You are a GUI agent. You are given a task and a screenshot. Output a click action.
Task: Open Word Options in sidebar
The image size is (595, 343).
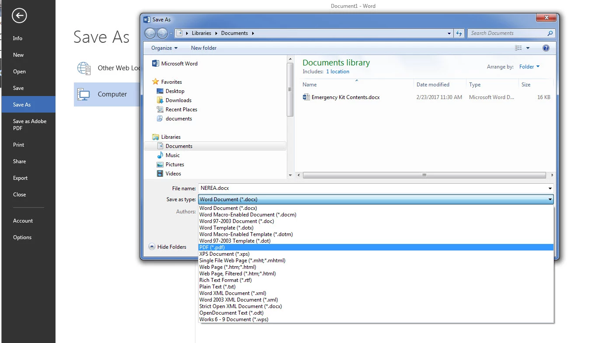click(x=28, y=237)
